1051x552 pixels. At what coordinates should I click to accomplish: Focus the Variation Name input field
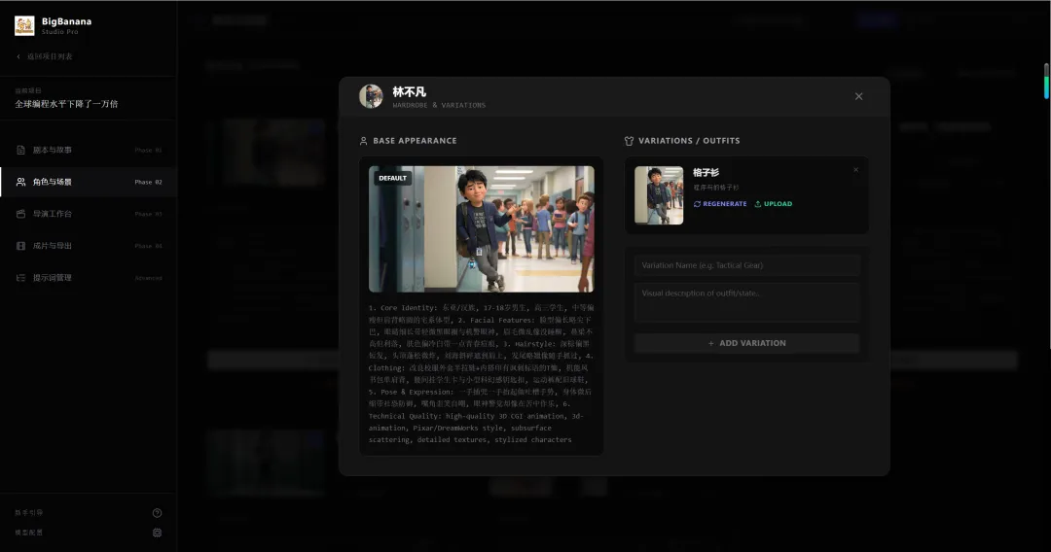pyautogui.click(x=747, y=265)
